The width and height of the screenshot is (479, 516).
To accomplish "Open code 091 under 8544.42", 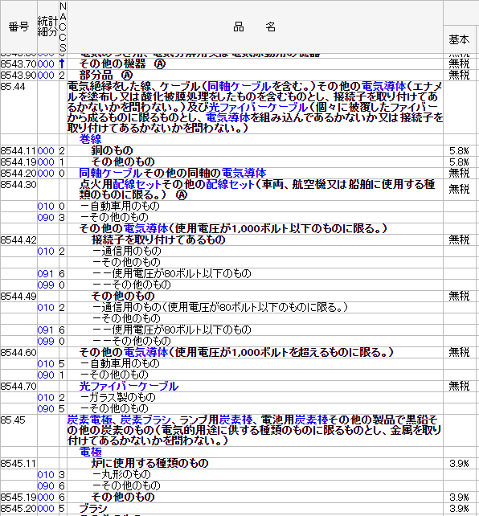I will pyautogui.click(x=46, y=274).
